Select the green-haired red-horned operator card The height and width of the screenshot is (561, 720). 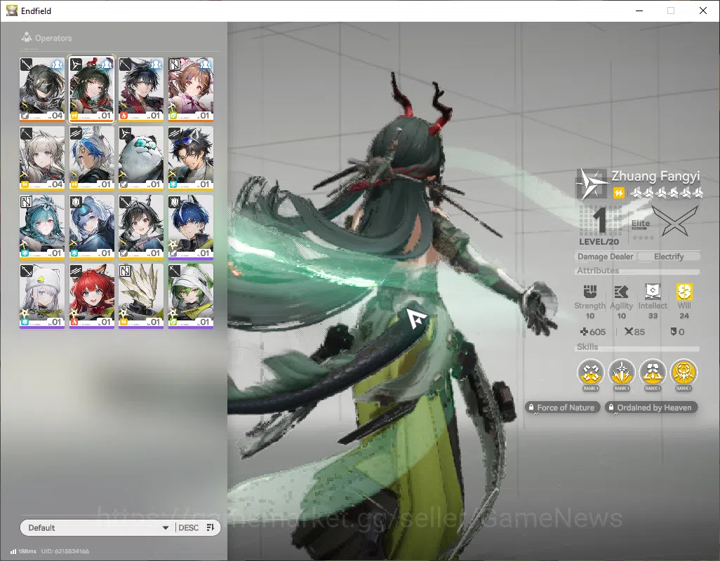[x=91, y=89]
